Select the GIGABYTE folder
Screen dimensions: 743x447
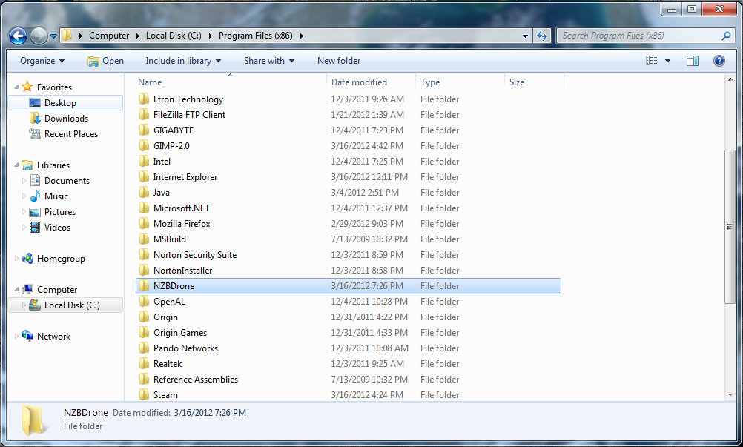pyautogui.click(x=349, y=130)
